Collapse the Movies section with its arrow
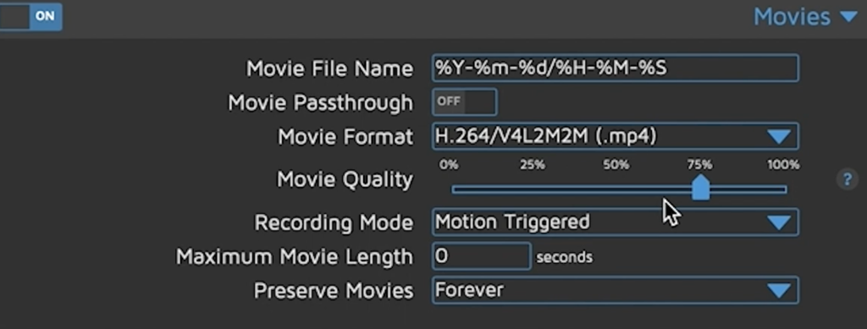The image size is (867, 329). click(x=848, y=17)
